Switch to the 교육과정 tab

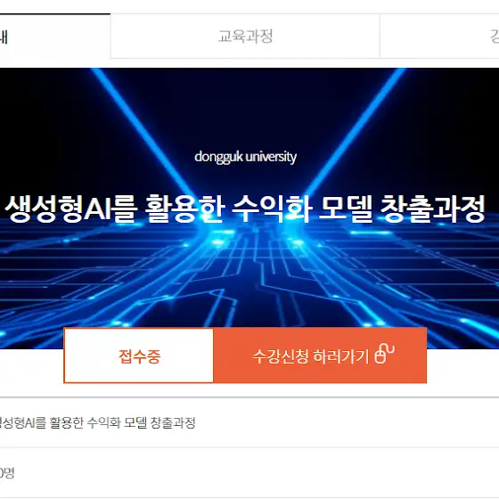point(245,36)
